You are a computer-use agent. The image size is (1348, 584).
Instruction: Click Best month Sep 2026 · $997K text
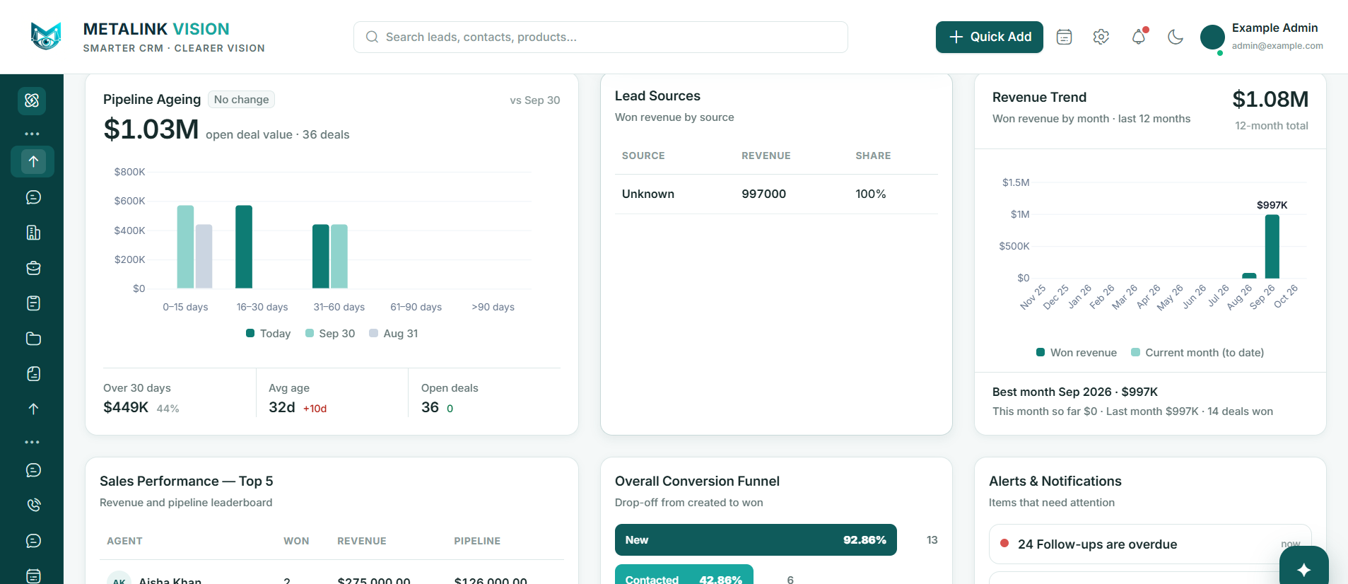click(x=1075, y=392)
